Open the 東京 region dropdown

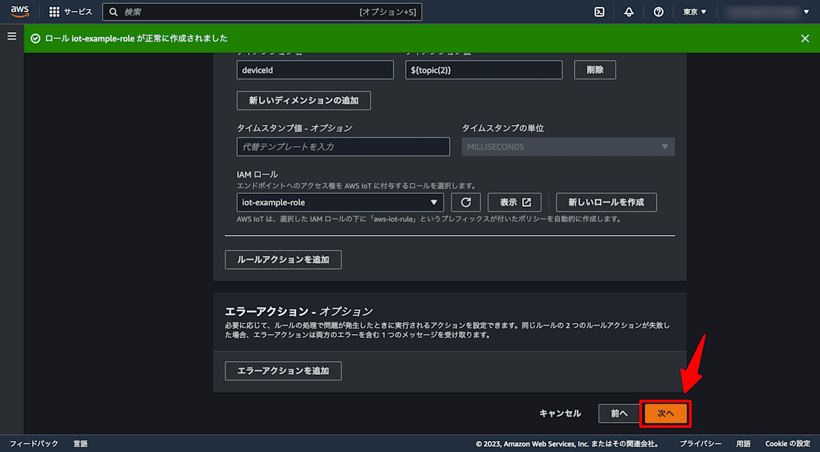695,12
